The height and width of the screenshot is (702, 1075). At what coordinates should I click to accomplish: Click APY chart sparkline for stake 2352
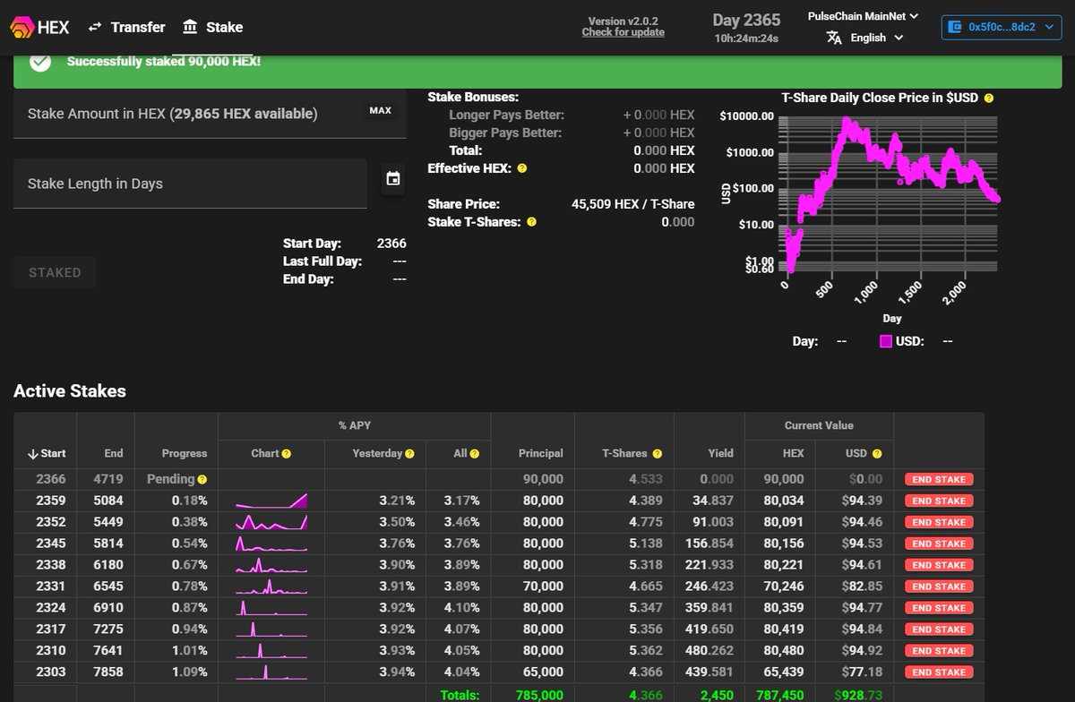click(x=271, y=522)
